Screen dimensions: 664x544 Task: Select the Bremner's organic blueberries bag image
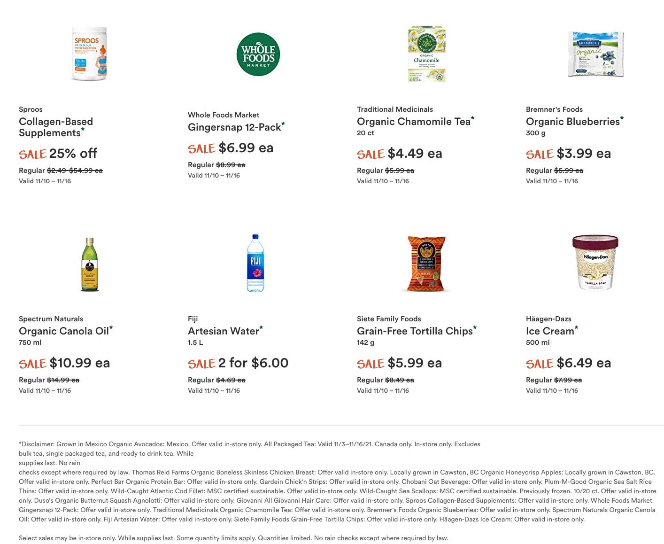[595, 54]
